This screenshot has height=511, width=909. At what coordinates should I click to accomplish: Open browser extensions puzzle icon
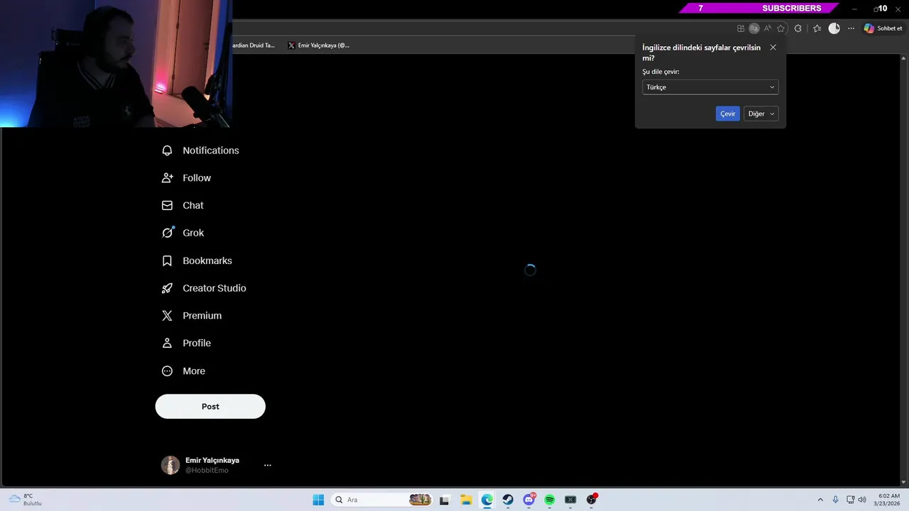[798, 28]
